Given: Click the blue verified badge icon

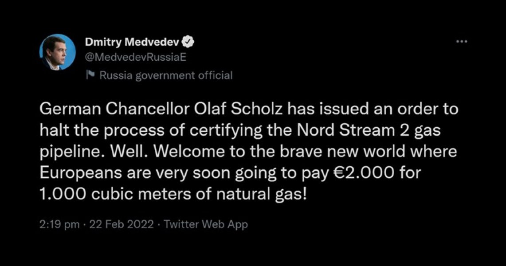Looking at the screenshot, I should (188, 42).
